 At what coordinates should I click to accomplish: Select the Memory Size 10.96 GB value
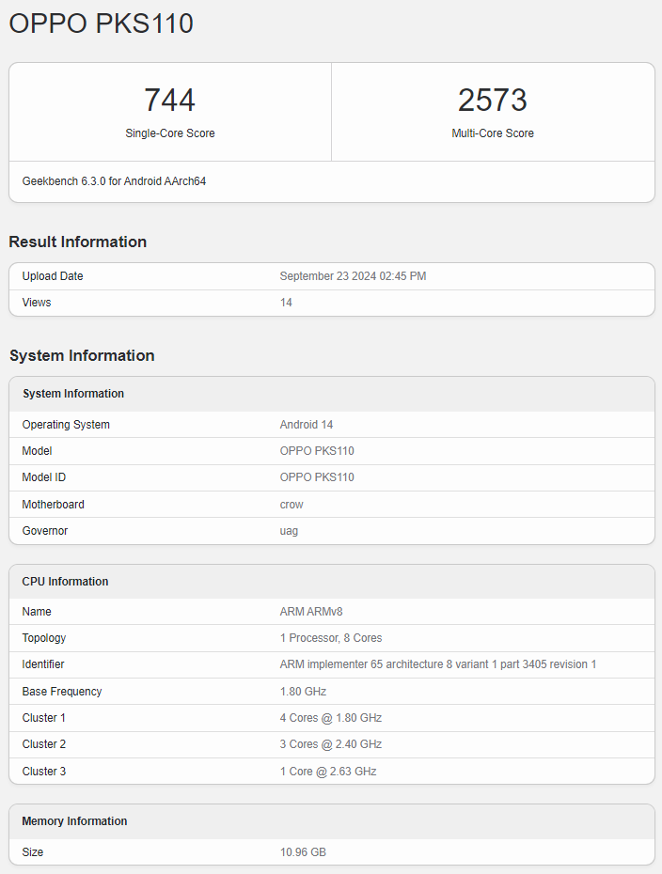(x=303, y=851)
